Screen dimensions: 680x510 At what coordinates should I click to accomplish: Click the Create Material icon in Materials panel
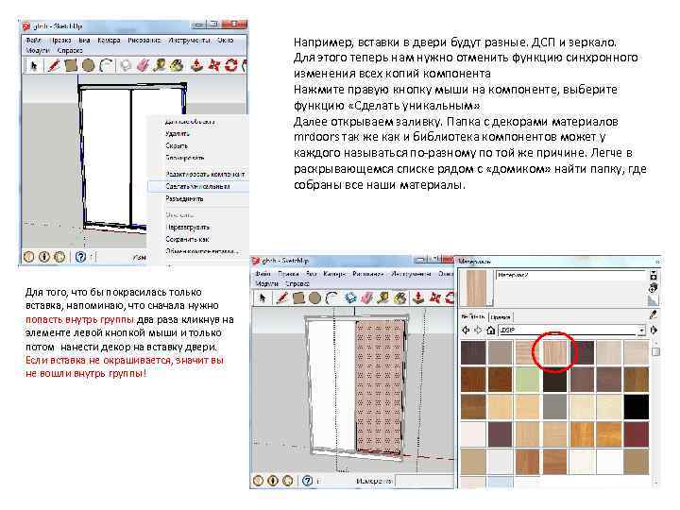654,288
